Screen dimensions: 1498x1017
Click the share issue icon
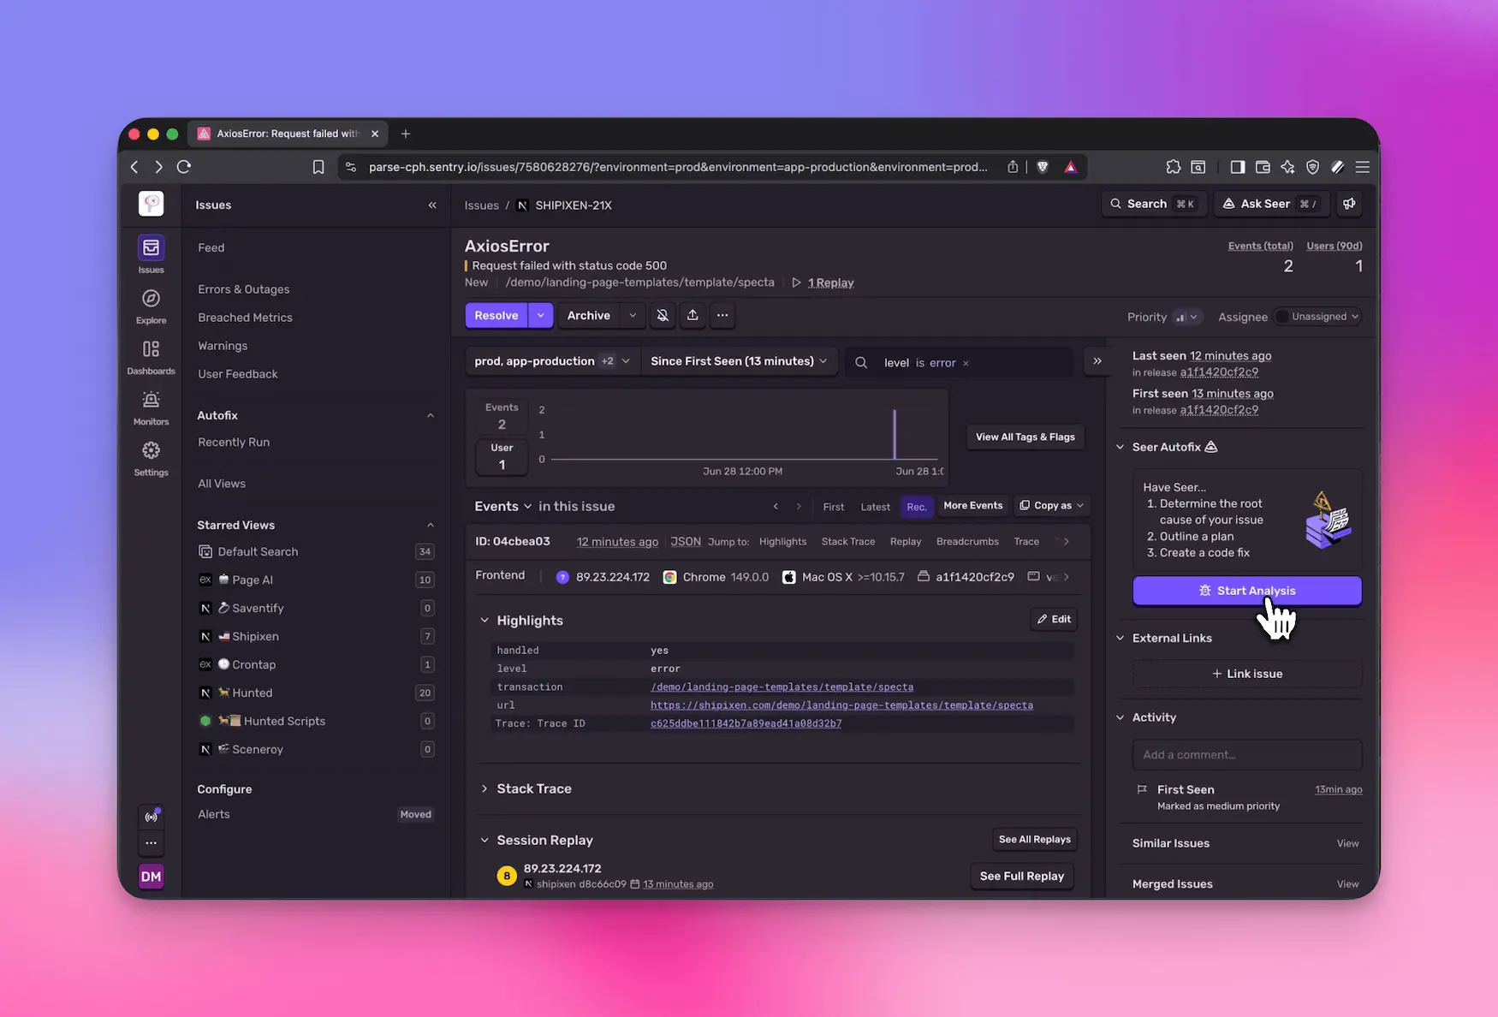tap(693, 316)
